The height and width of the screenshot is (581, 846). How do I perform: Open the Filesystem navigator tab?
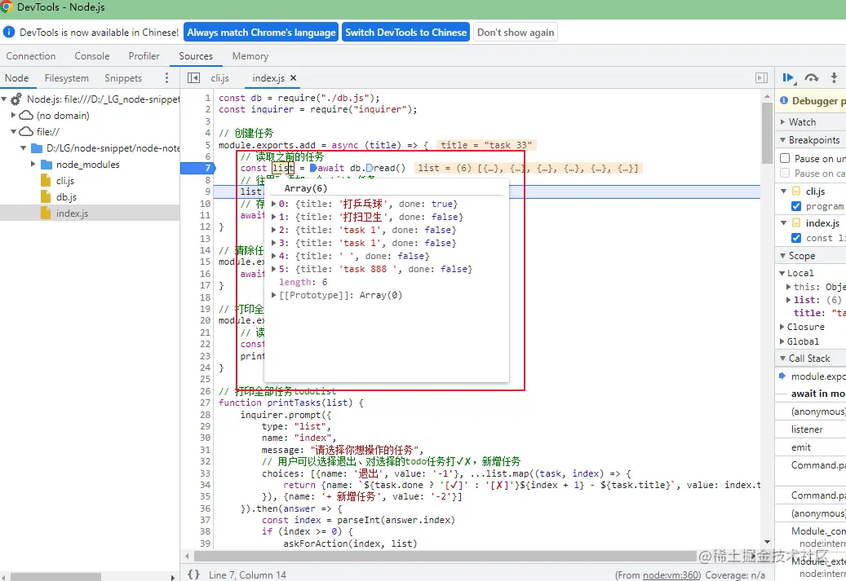coord(66,78)
